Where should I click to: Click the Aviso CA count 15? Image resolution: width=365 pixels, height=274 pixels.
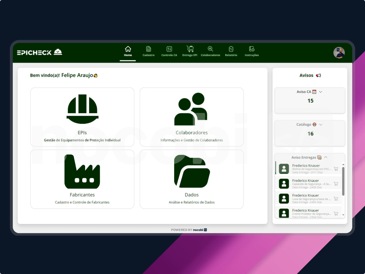pyautogui.click(x=311, y=101)
